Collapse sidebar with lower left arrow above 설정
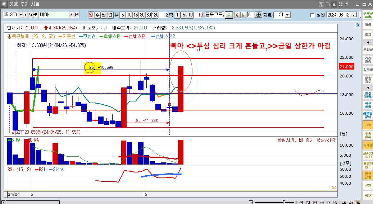The height and width of the screenshot is (204, 373). tap(368, 87)
